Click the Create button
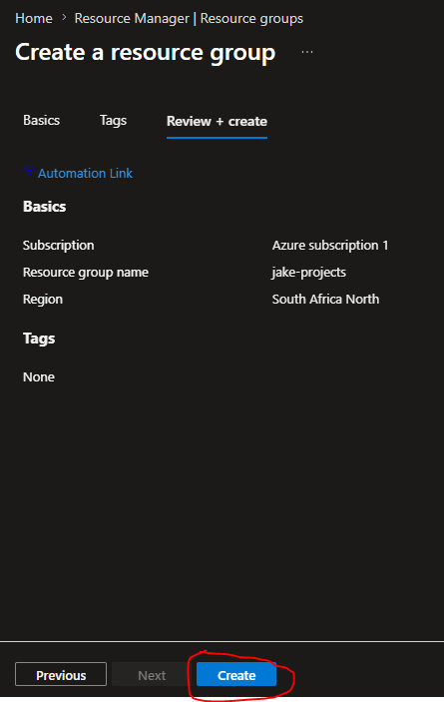 coord(236,675)
